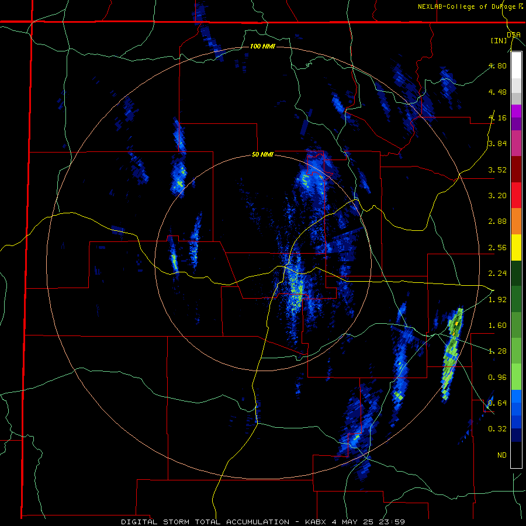
Task: Select the 0.64 legend value
Action: (497, 403)
